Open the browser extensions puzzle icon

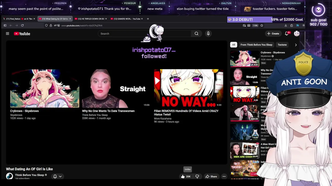pyautogui.click(x=292, y=25)
